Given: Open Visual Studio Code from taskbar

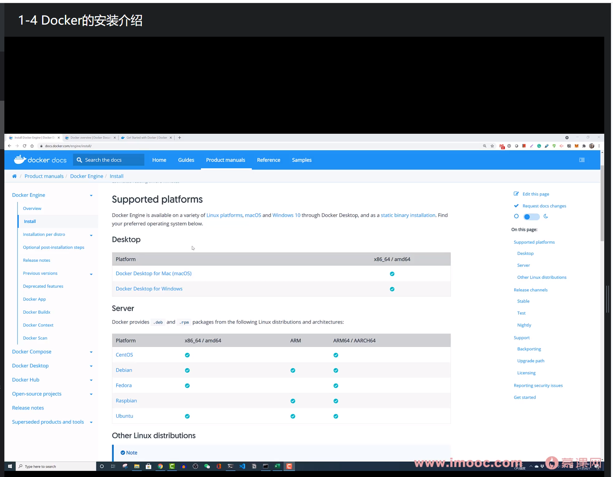Looking at the screenshot, I should (242, 466).
